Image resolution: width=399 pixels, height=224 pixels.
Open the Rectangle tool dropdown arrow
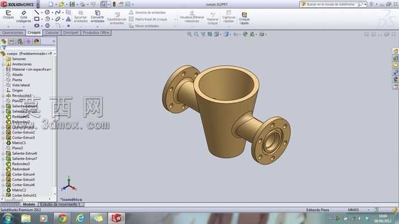(41, 19)
